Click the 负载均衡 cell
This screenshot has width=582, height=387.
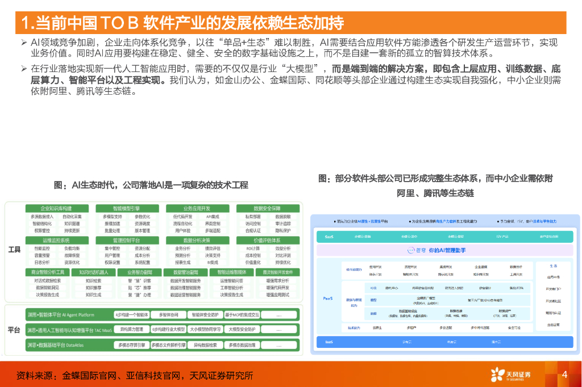pyautogui.click(x=72, y=249)
